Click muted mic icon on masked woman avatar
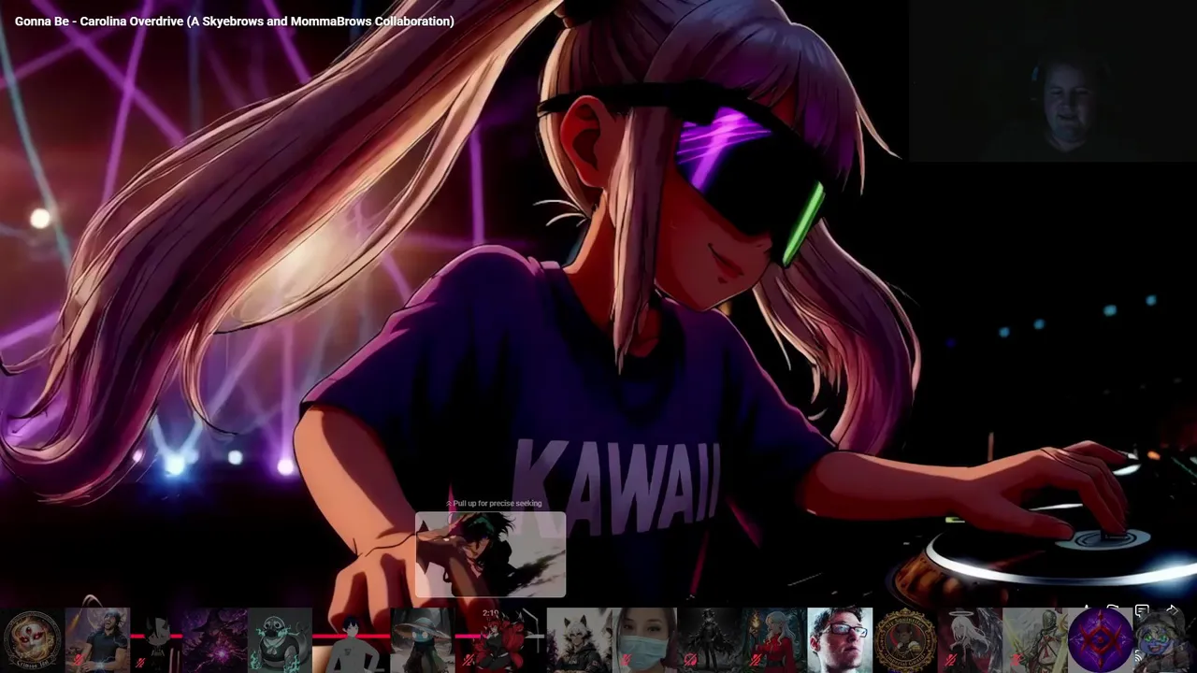 (627, 662)
